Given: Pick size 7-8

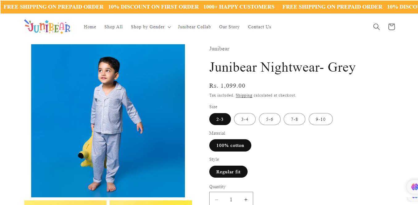Looking at the screenshot, I should (295, 119).
